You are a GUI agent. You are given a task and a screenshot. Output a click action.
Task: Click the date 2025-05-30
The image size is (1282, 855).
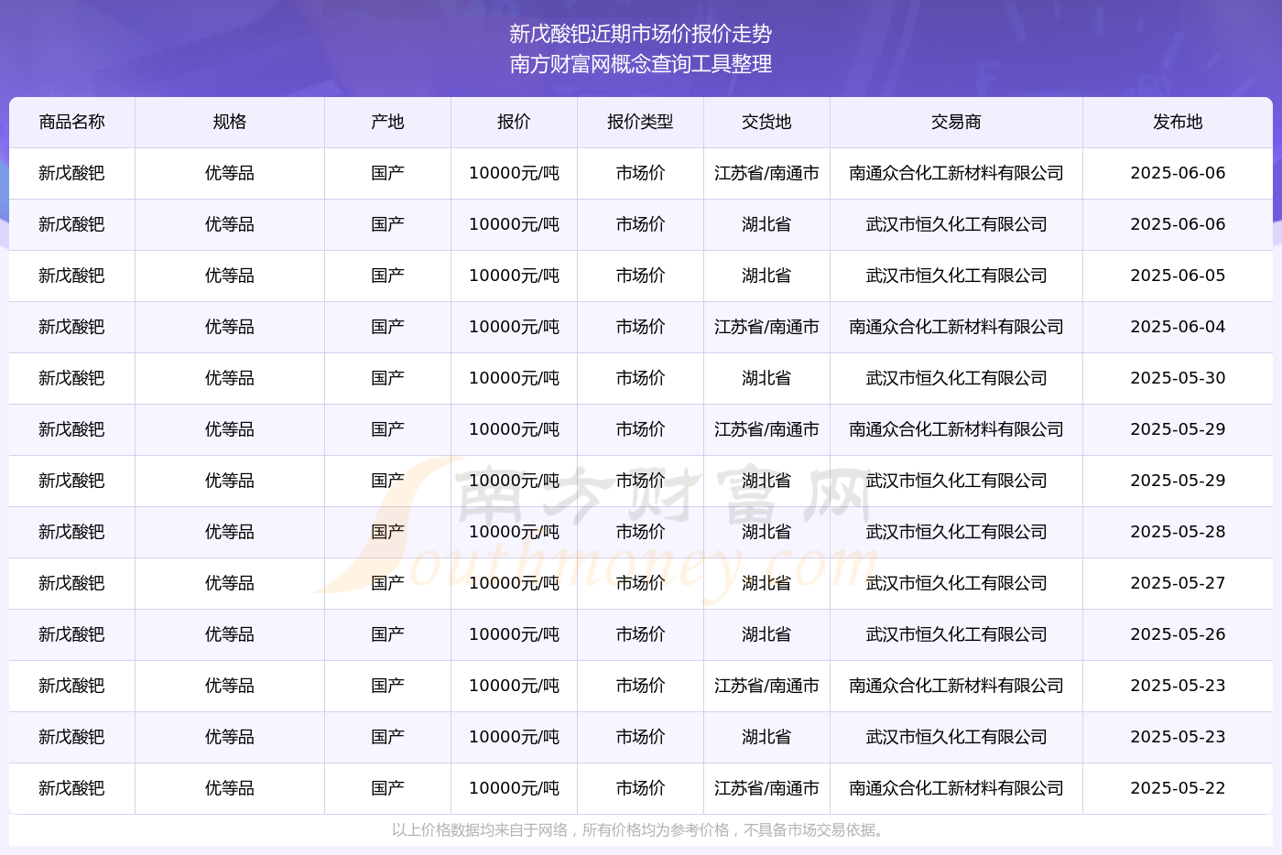[1178, 378]
